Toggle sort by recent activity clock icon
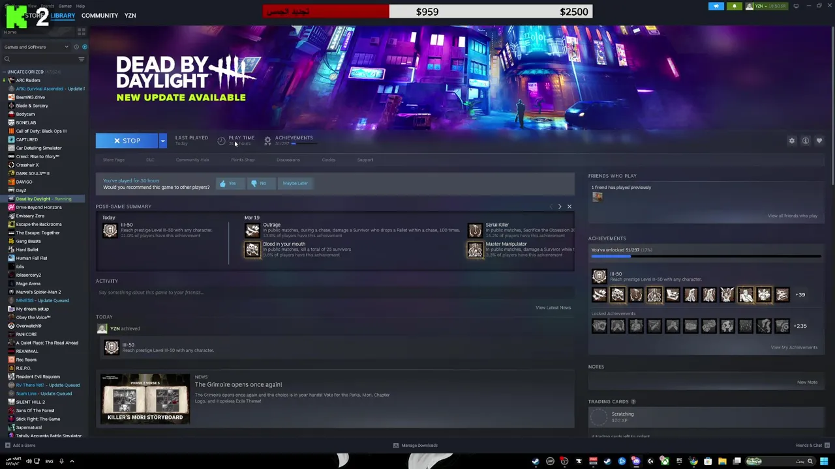This screenshot has height=469, width=835. [x=76, y=47]
